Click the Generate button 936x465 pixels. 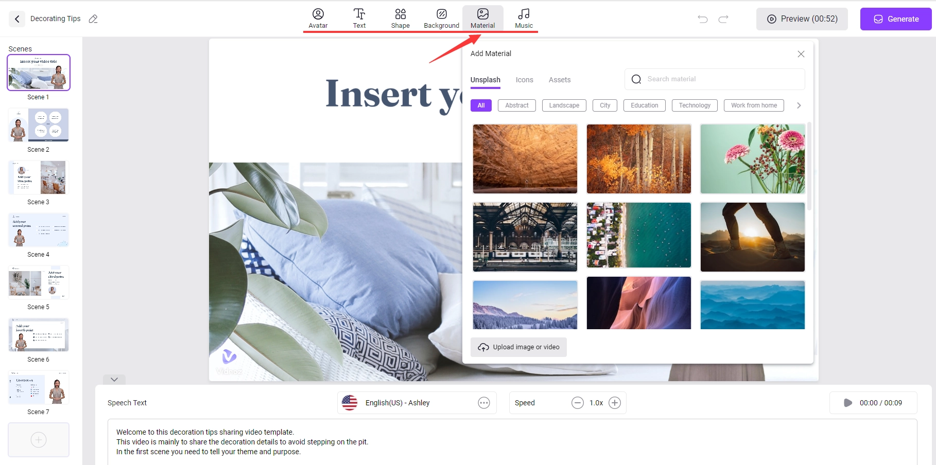coord(895,19)
